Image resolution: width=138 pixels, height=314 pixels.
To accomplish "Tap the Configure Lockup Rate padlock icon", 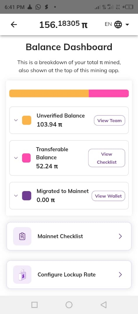I will click(x=22, y=274).
